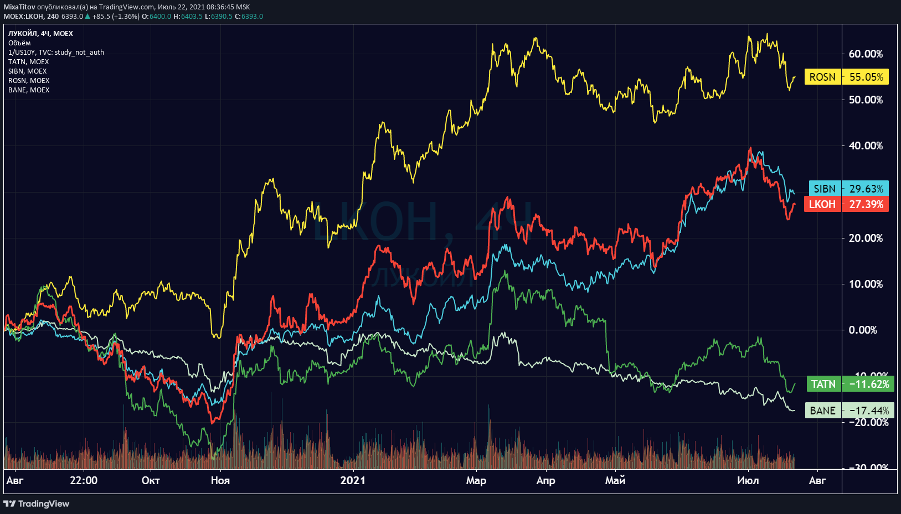Click the +85.5 (+1.36%) change value
This screenshot has height=514, width=901.
116,17
